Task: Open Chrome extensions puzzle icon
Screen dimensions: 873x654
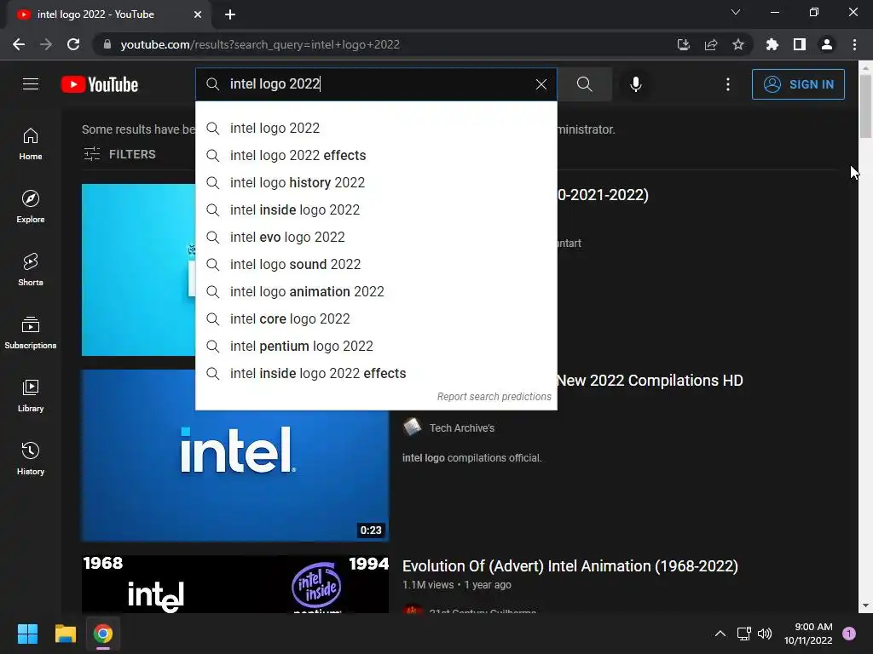Action: [x=772, y=44]
